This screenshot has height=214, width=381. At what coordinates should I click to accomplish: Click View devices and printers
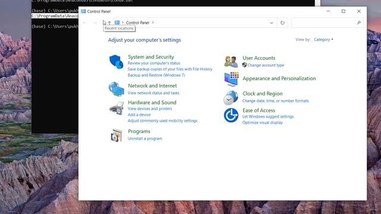coord(149,109)
